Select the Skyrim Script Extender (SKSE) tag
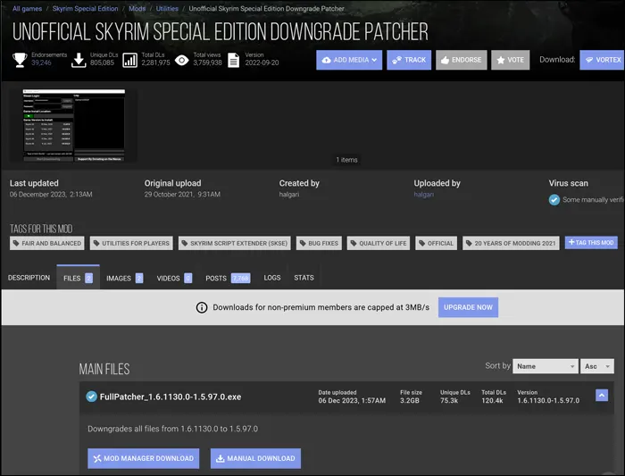 coord(234,243)
